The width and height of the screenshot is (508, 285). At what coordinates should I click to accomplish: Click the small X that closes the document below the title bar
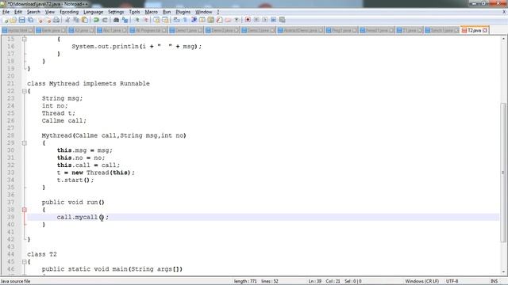tap(504, 12)
